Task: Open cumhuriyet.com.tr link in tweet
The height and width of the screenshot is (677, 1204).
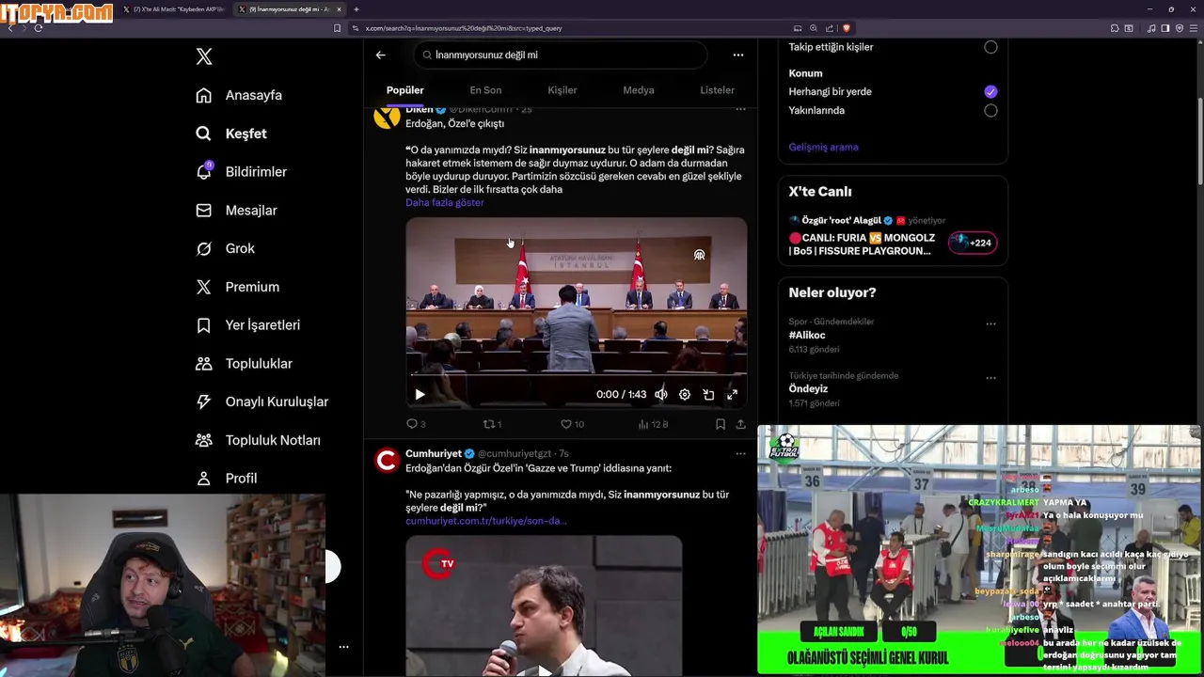Action: coord(486,521)
